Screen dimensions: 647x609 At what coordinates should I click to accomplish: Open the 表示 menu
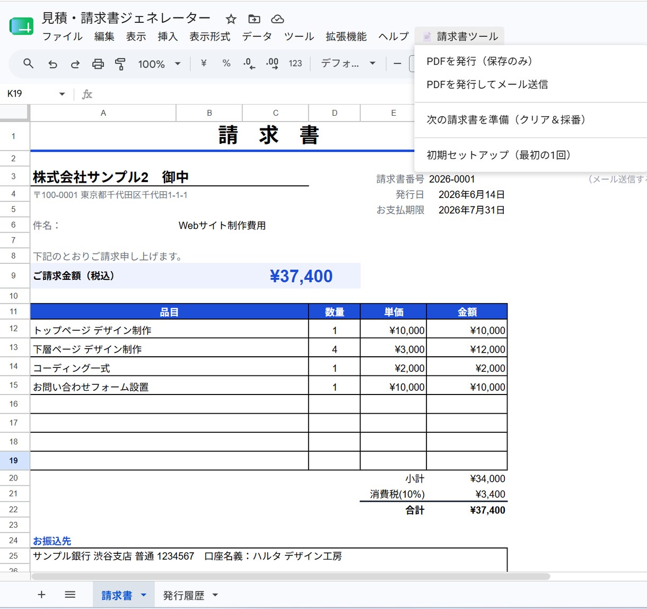pos(136,37)
